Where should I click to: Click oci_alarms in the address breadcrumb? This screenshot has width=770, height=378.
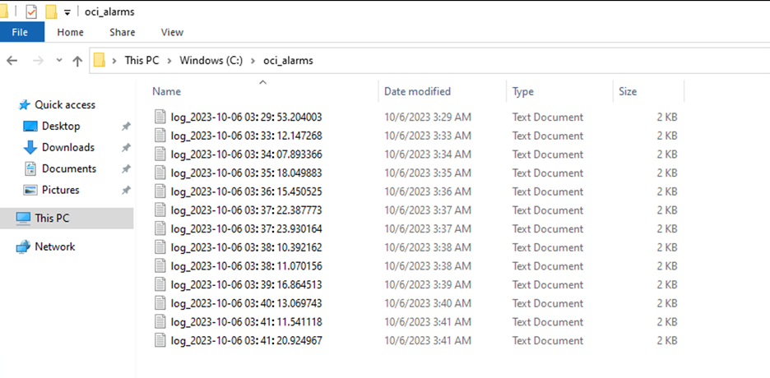pos(288,60)
